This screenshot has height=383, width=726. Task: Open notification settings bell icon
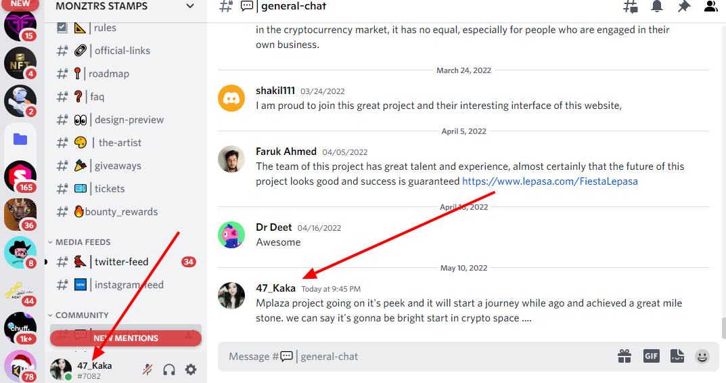coord(657,6)
